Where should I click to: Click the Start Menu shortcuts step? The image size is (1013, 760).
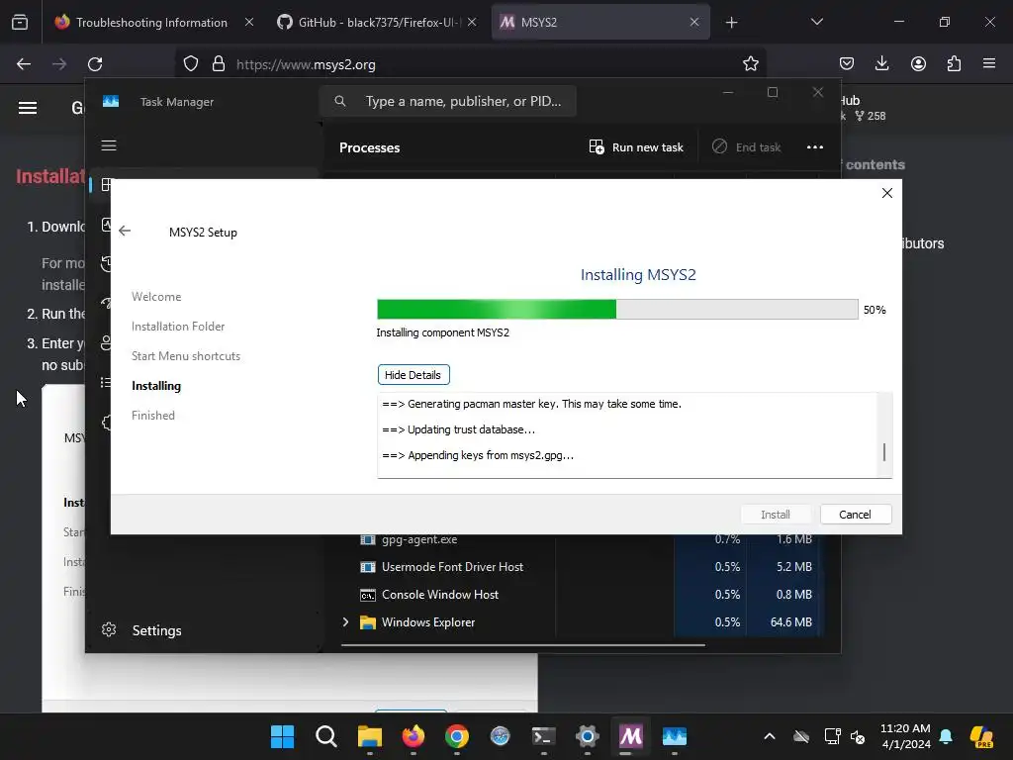pos(186,356)
